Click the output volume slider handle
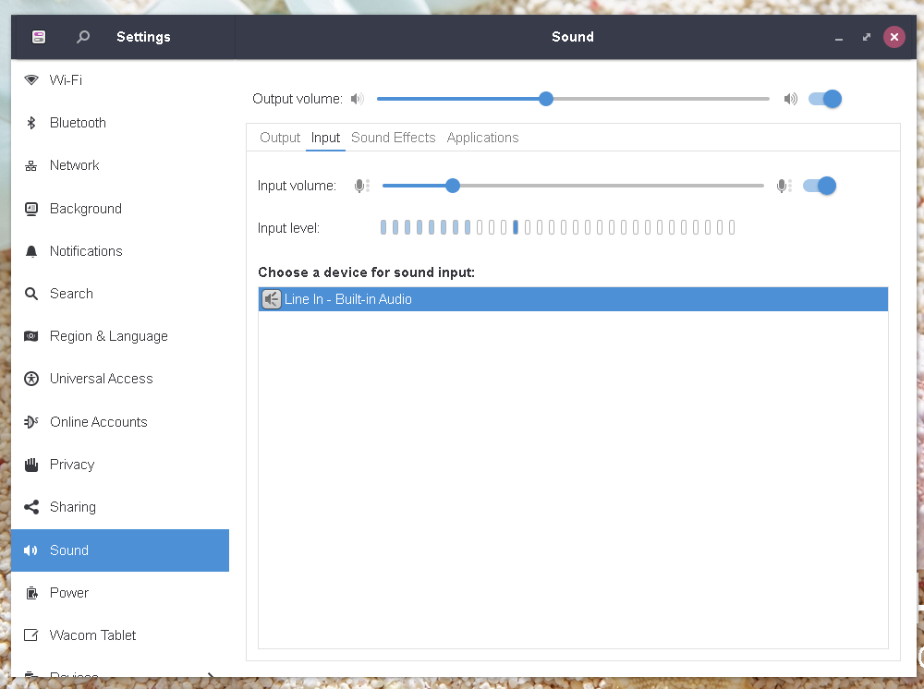 pos(546,99)
